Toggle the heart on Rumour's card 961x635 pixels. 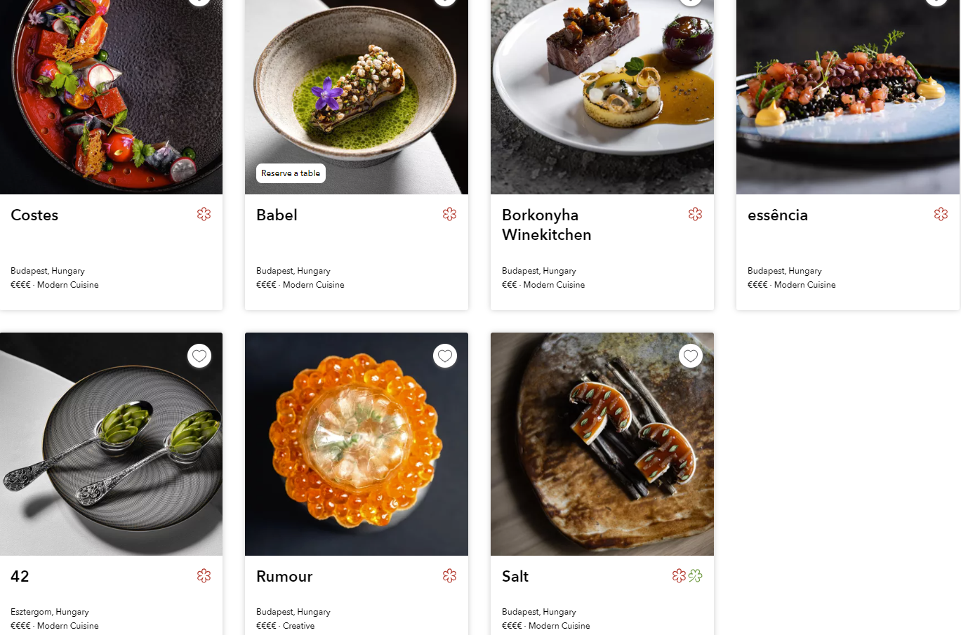(x=445, y=356)
